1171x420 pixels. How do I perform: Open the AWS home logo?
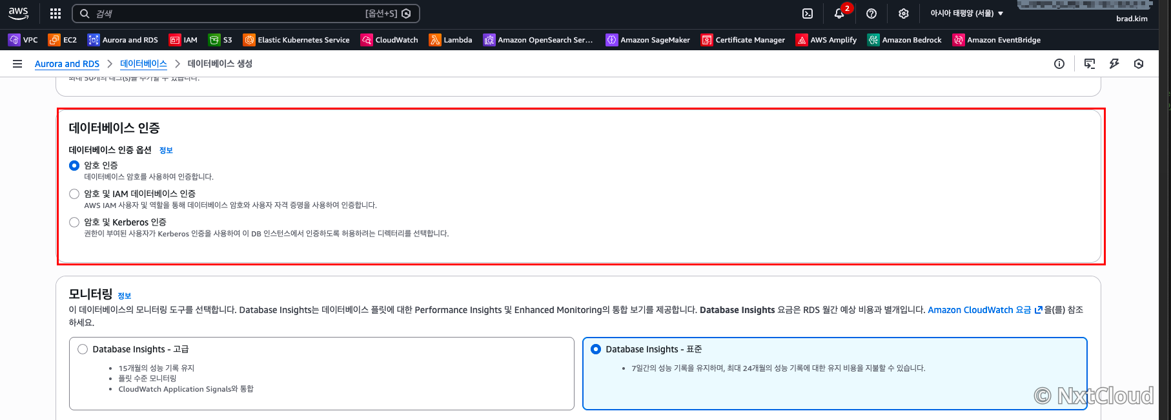tap(18, 13)
